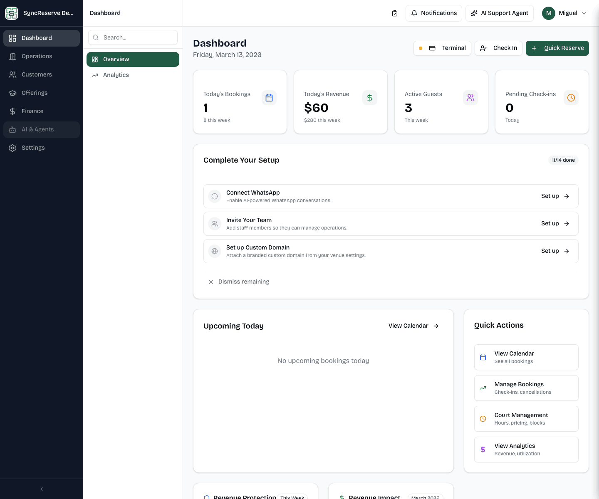Click the clock icon on Pending Check-ins card
599x499 pixels.
pos(571,98)
